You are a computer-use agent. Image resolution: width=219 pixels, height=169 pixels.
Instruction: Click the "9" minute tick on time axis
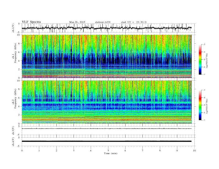point(177,150)
